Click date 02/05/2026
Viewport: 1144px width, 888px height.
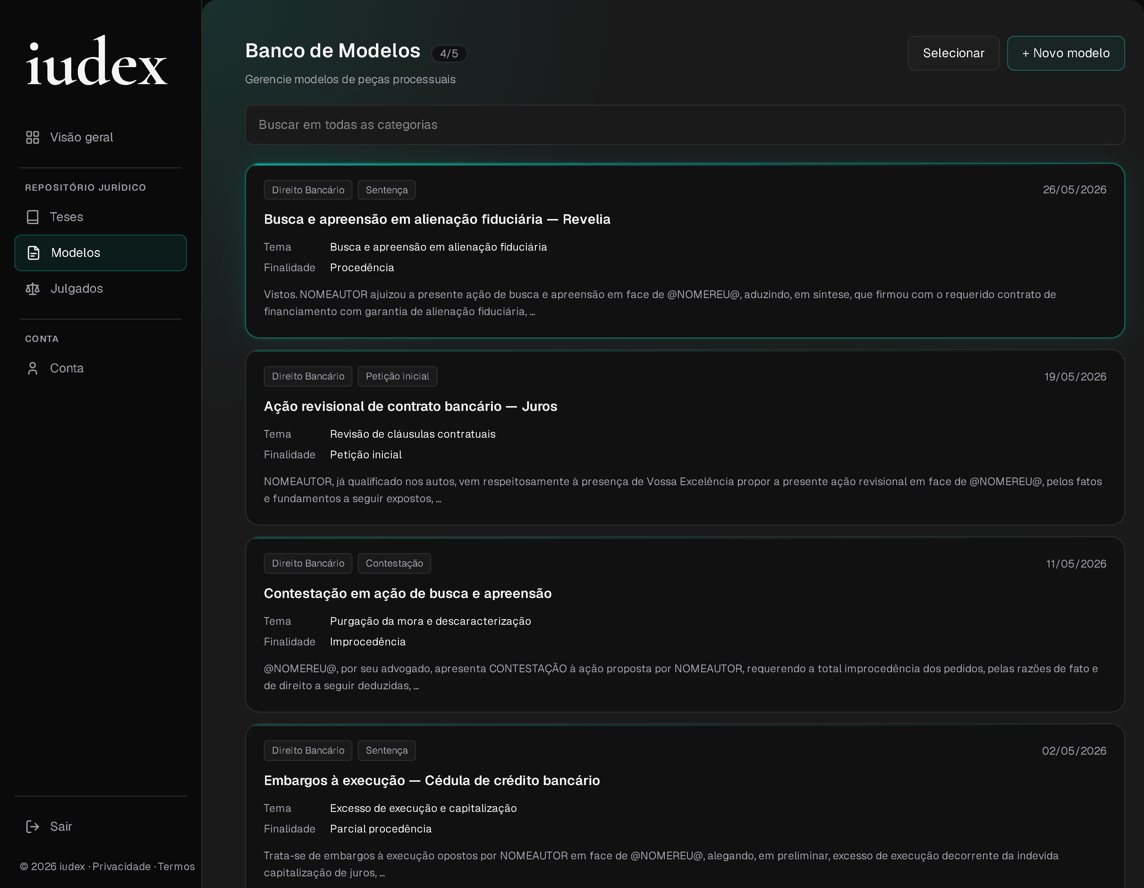coord(1074,751)
